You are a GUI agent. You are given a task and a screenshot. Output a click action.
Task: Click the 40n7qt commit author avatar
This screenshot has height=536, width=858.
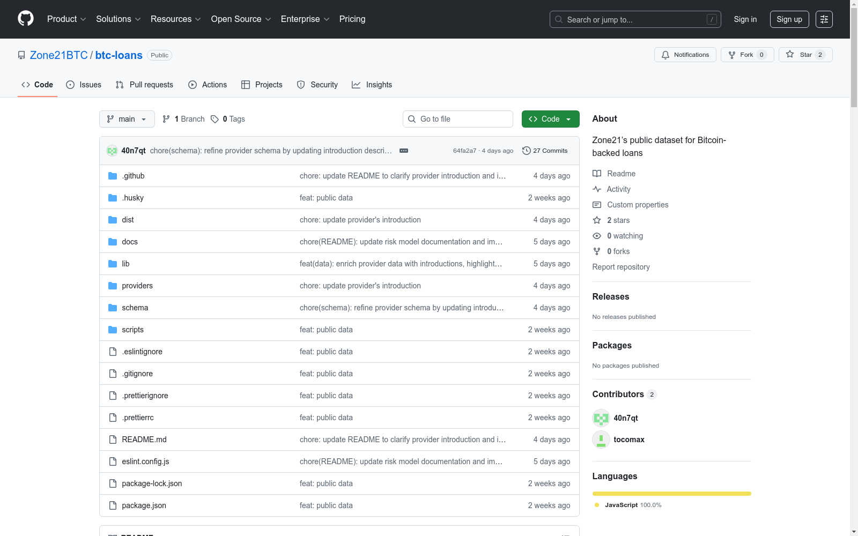coord(112,151)
